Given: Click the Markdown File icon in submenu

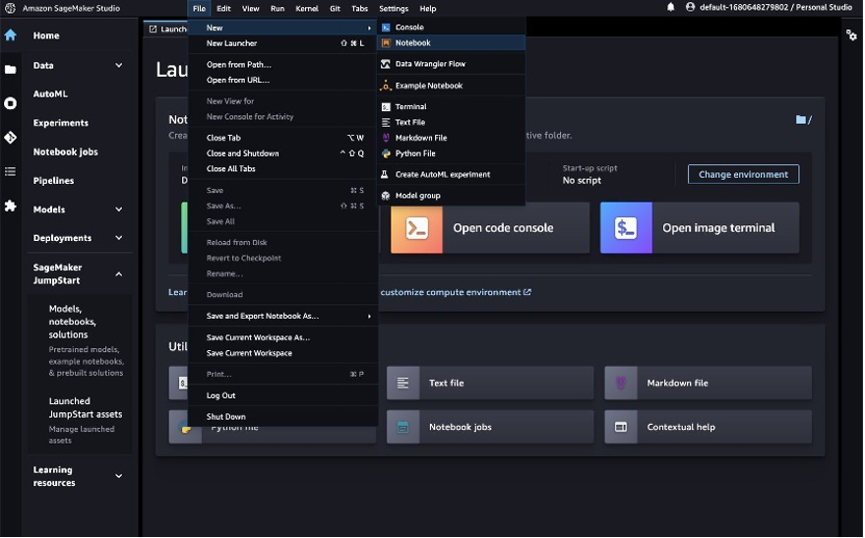Looking at the screenshot, I should pyautogui.click(x=386, y=138).
